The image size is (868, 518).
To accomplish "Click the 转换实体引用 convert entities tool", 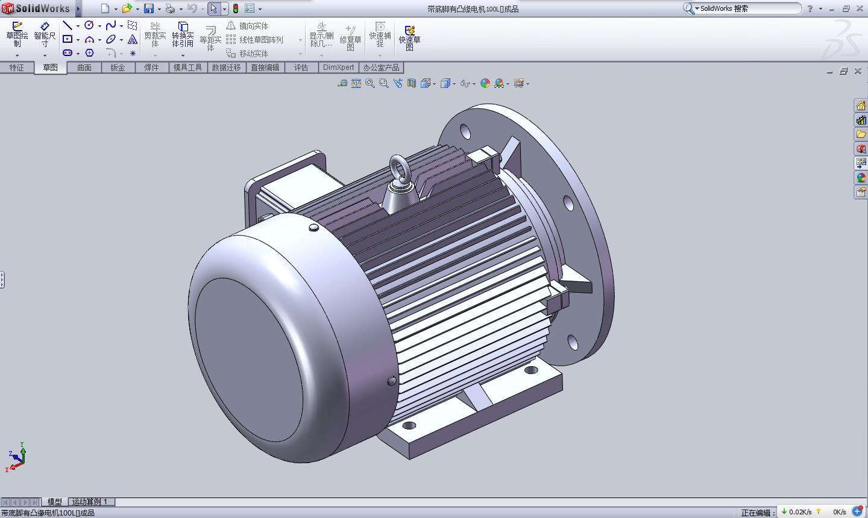I will tap(183, 35).
